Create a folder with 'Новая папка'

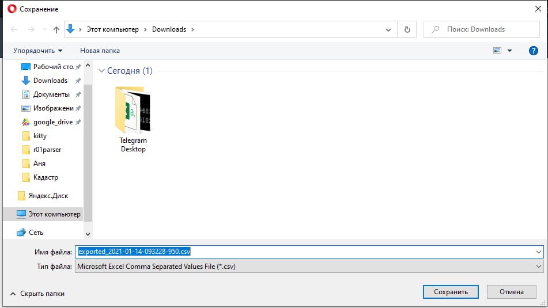[x=100, y=51]
